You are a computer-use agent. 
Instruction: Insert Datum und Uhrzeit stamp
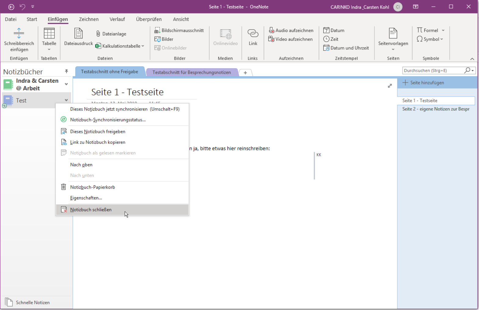346,48
